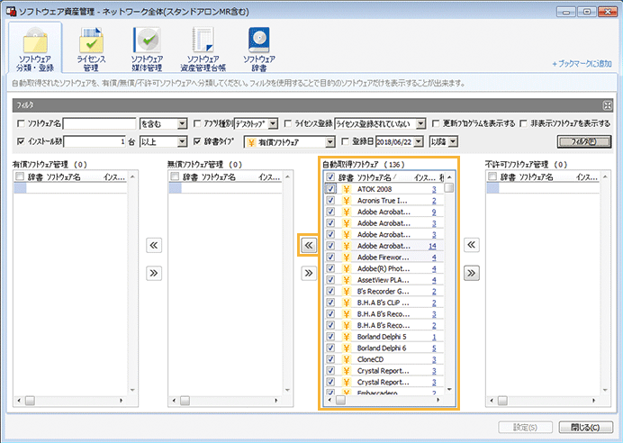
Task: Check 非表示ソフトウェアを表示する option
Action: tap(524, 123)
